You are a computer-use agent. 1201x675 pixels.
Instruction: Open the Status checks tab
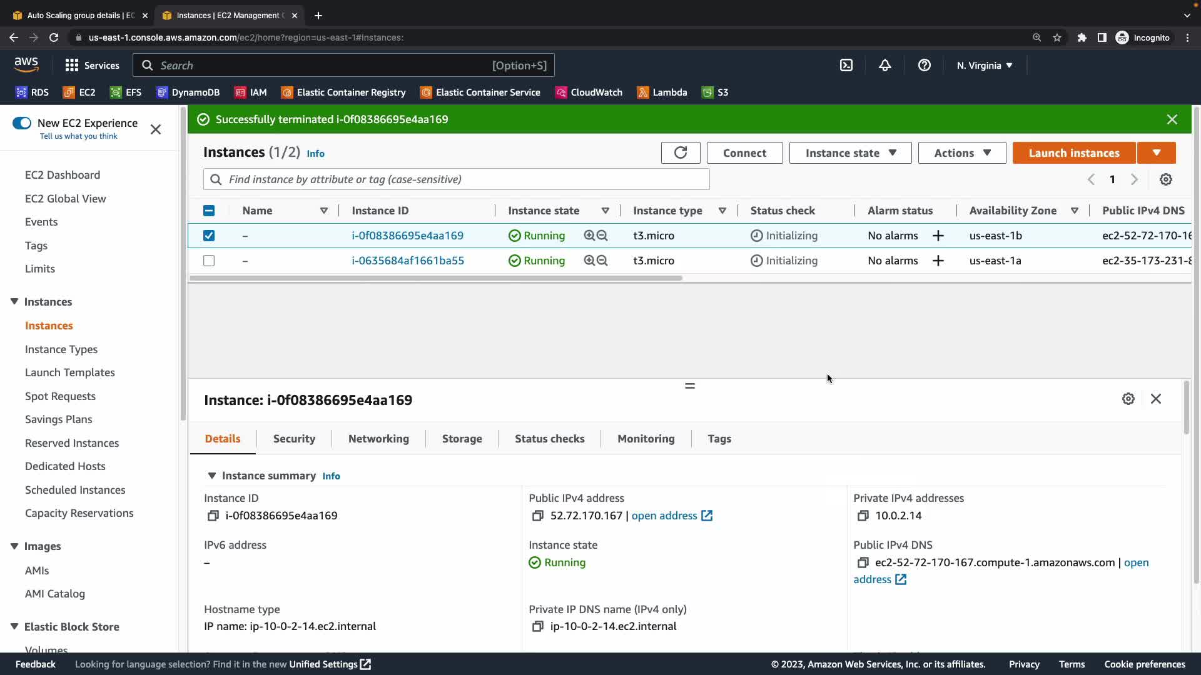click(549, 439)
